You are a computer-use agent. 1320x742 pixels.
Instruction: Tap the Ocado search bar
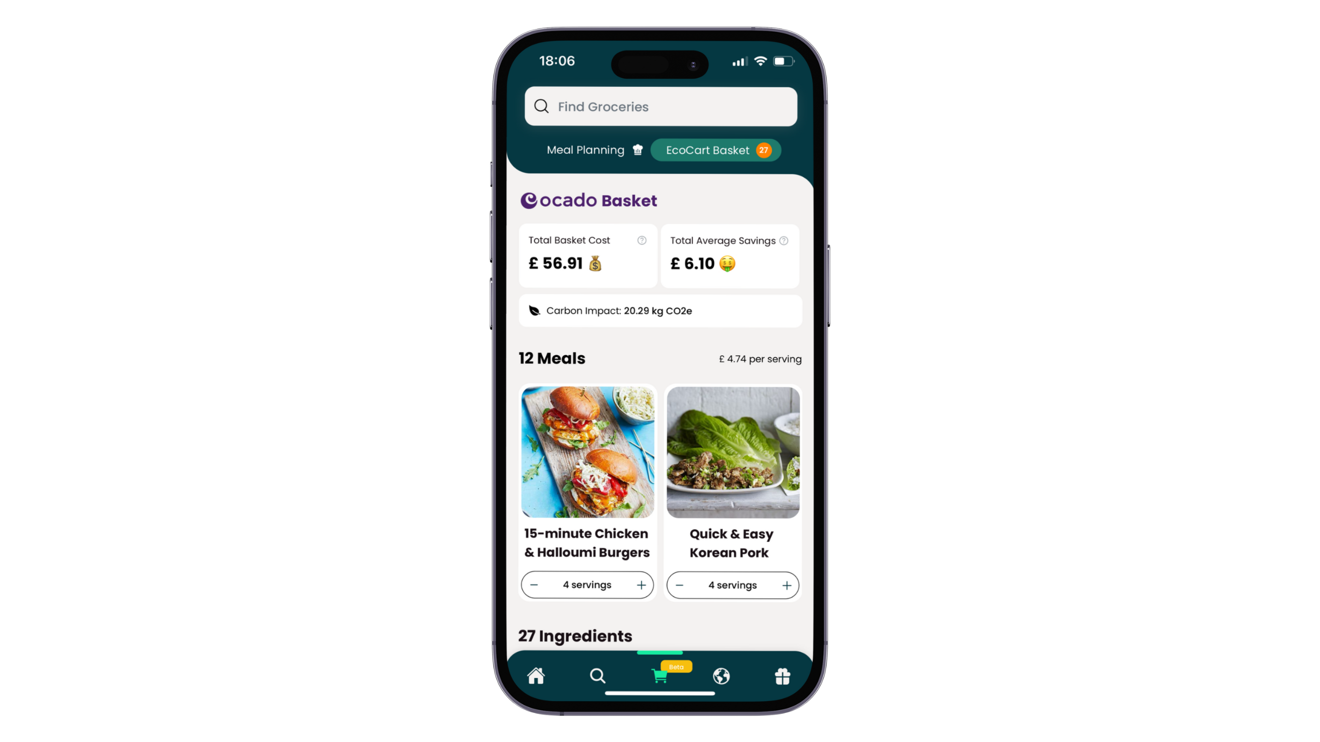point(660,107)
